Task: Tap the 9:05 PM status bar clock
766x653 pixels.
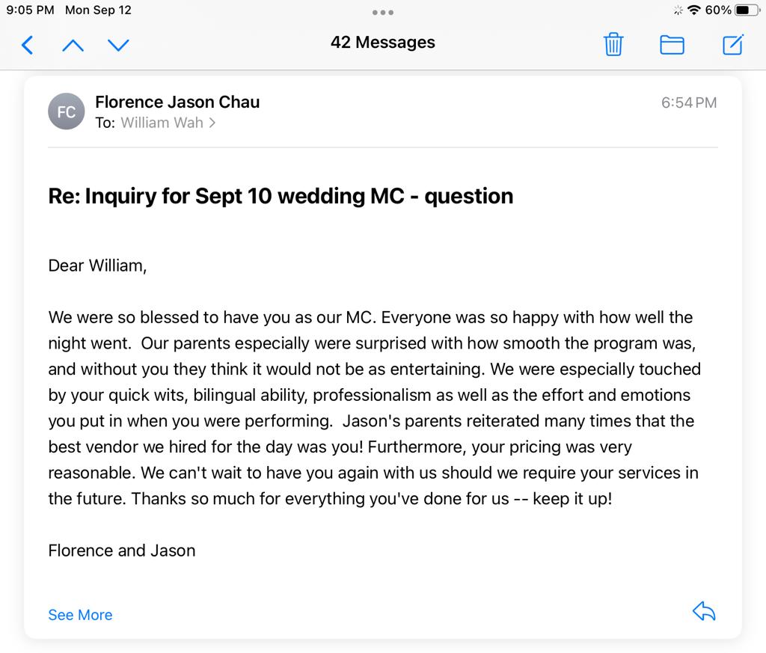Action: click(x=30, y=10)
